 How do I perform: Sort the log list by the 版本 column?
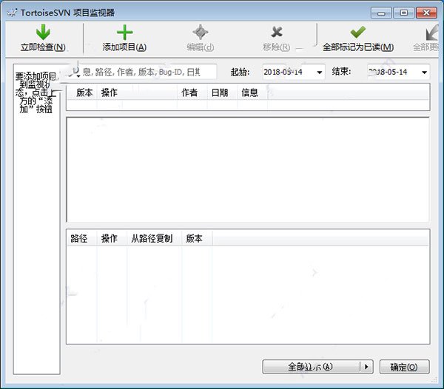click(x=84, y=92)
